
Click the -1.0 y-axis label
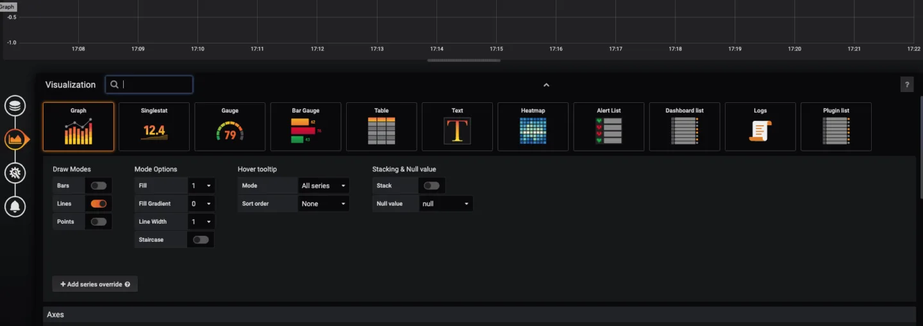11,42
